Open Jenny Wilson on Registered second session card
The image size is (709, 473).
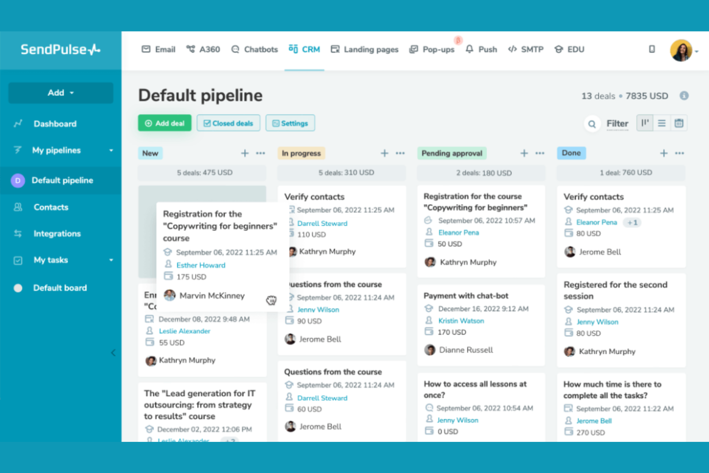coord(597,322)
